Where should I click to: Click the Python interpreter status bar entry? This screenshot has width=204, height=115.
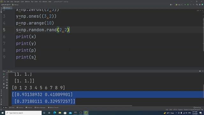click(192, 110)
